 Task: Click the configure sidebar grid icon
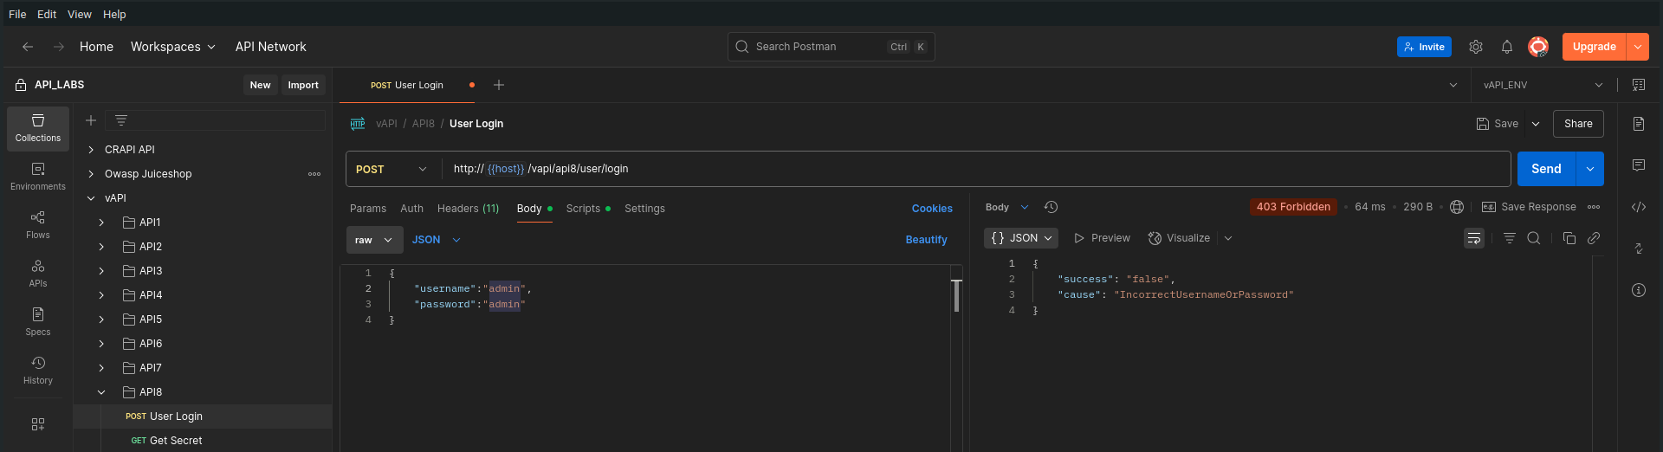tap(38, 424)
